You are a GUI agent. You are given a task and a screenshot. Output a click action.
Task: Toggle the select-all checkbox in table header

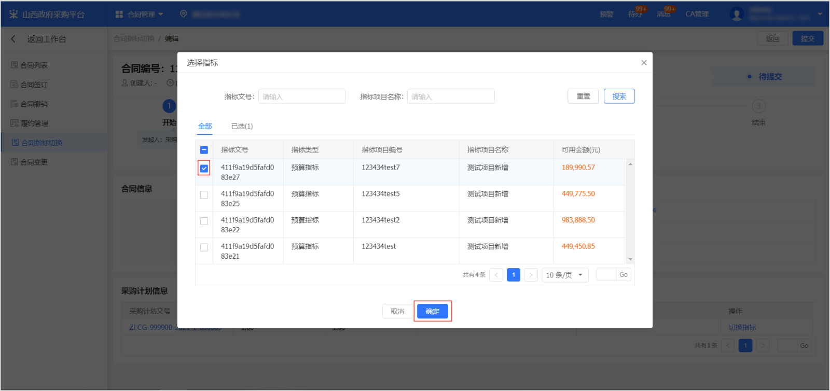[204, 150]
